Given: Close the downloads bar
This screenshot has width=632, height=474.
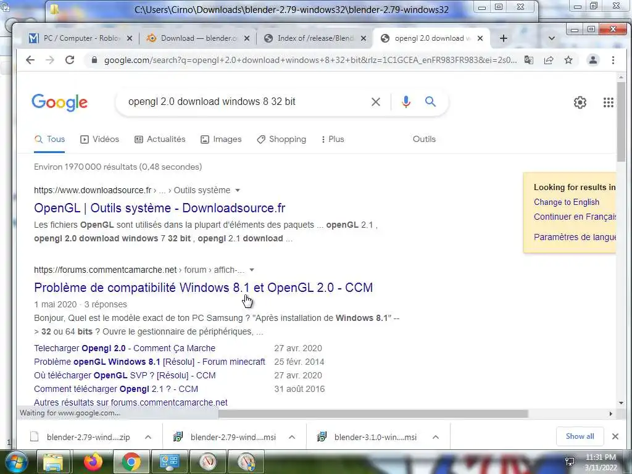Looking at the screenshot, I should [x=615, y=436].
